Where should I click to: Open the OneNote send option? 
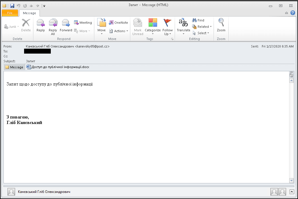click(x=118, y=23)
